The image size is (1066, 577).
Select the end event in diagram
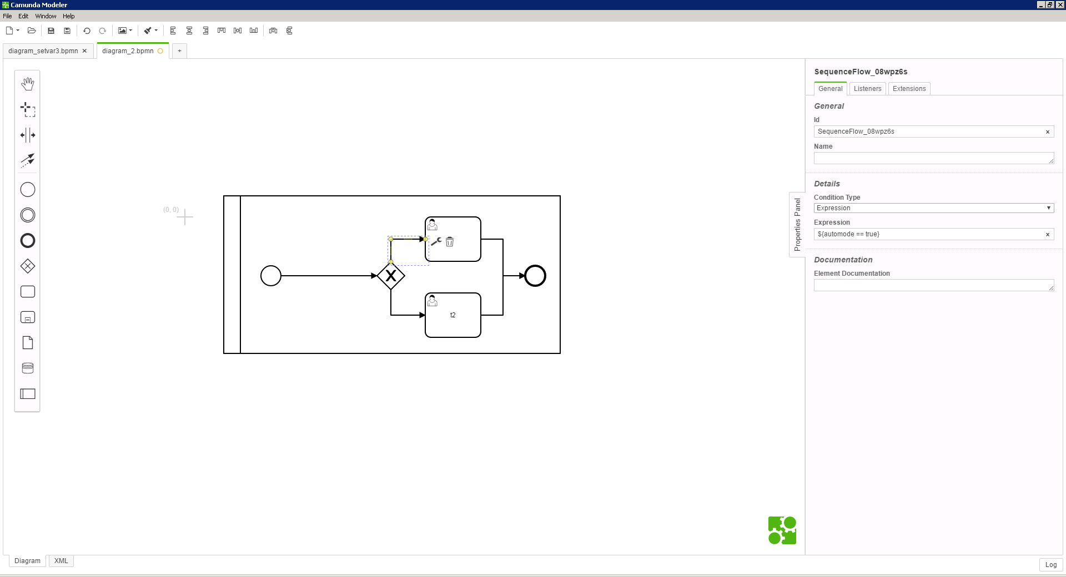[x=535, y=276]
